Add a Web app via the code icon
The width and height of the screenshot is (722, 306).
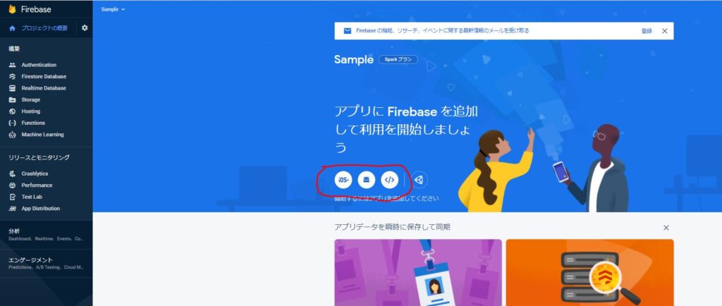point(389,180)
